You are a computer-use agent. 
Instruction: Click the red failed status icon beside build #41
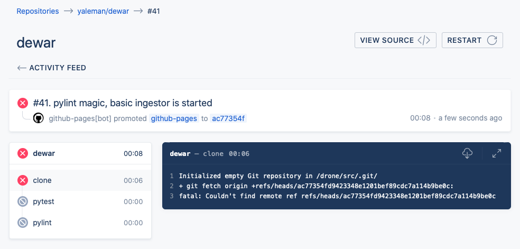click(23, 103)
